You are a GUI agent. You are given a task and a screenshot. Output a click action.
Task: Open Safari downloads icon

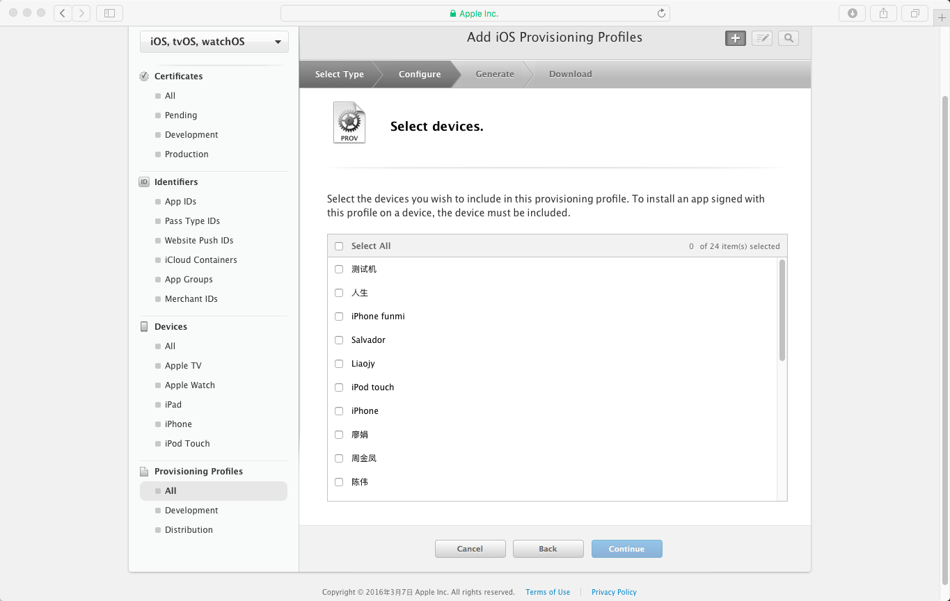click(852, 13)
